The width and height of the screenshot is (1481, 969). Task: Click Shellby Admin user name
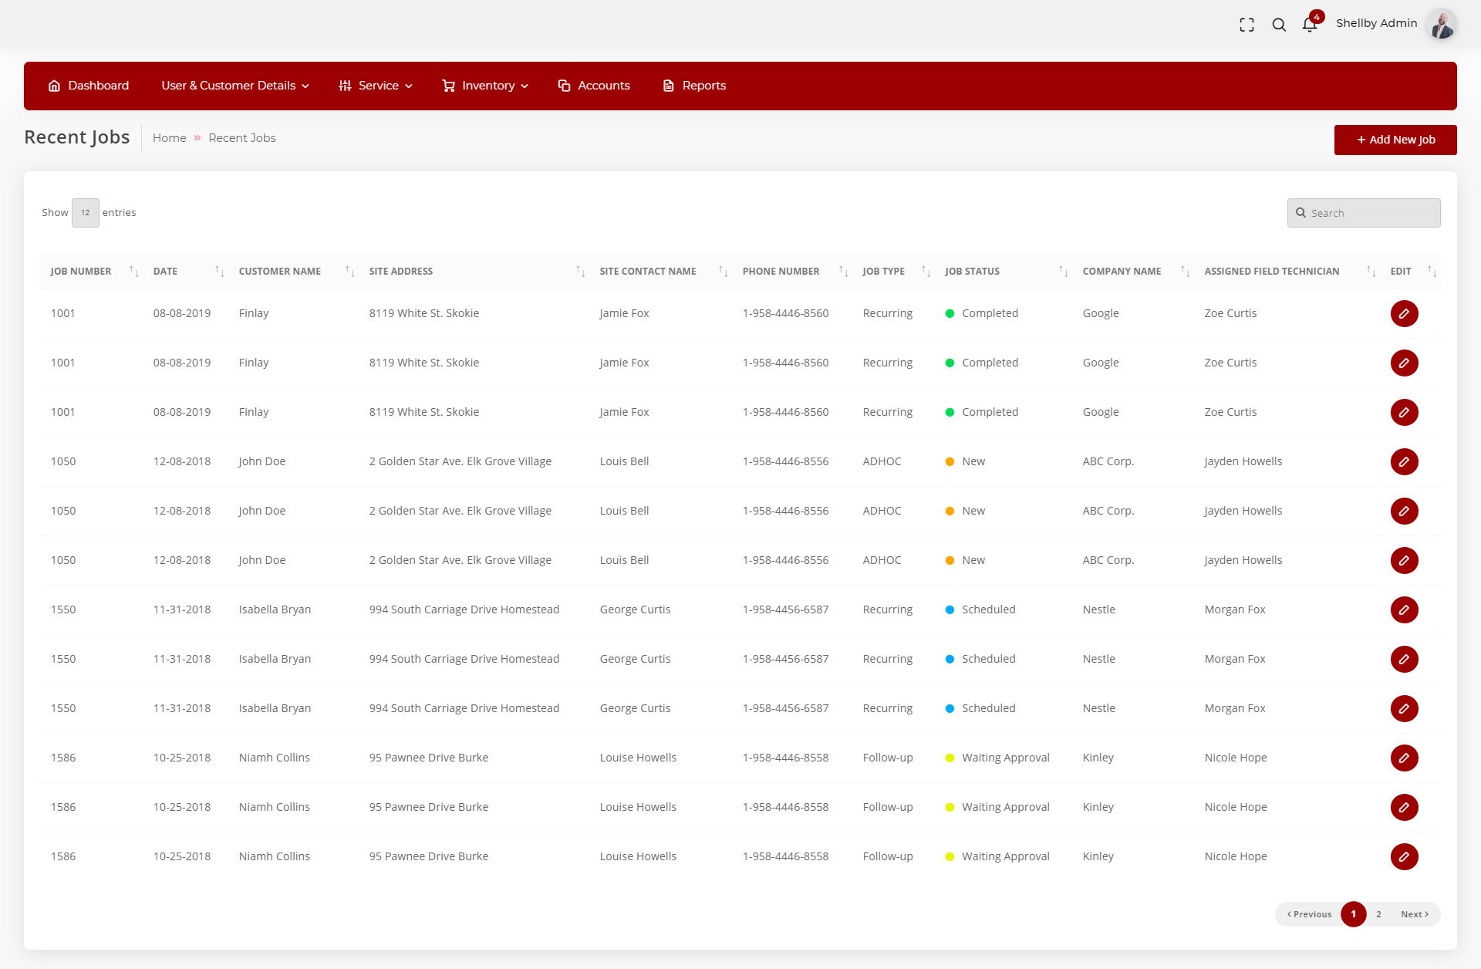point(1376,23)
